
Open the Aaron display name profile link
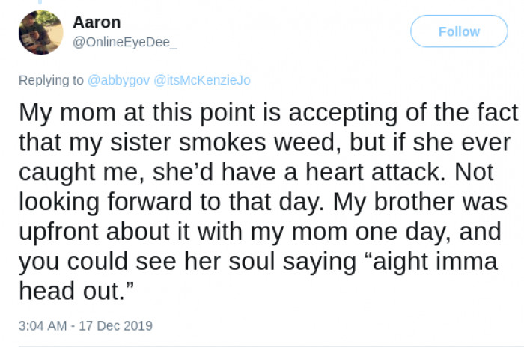coord(97,22)
